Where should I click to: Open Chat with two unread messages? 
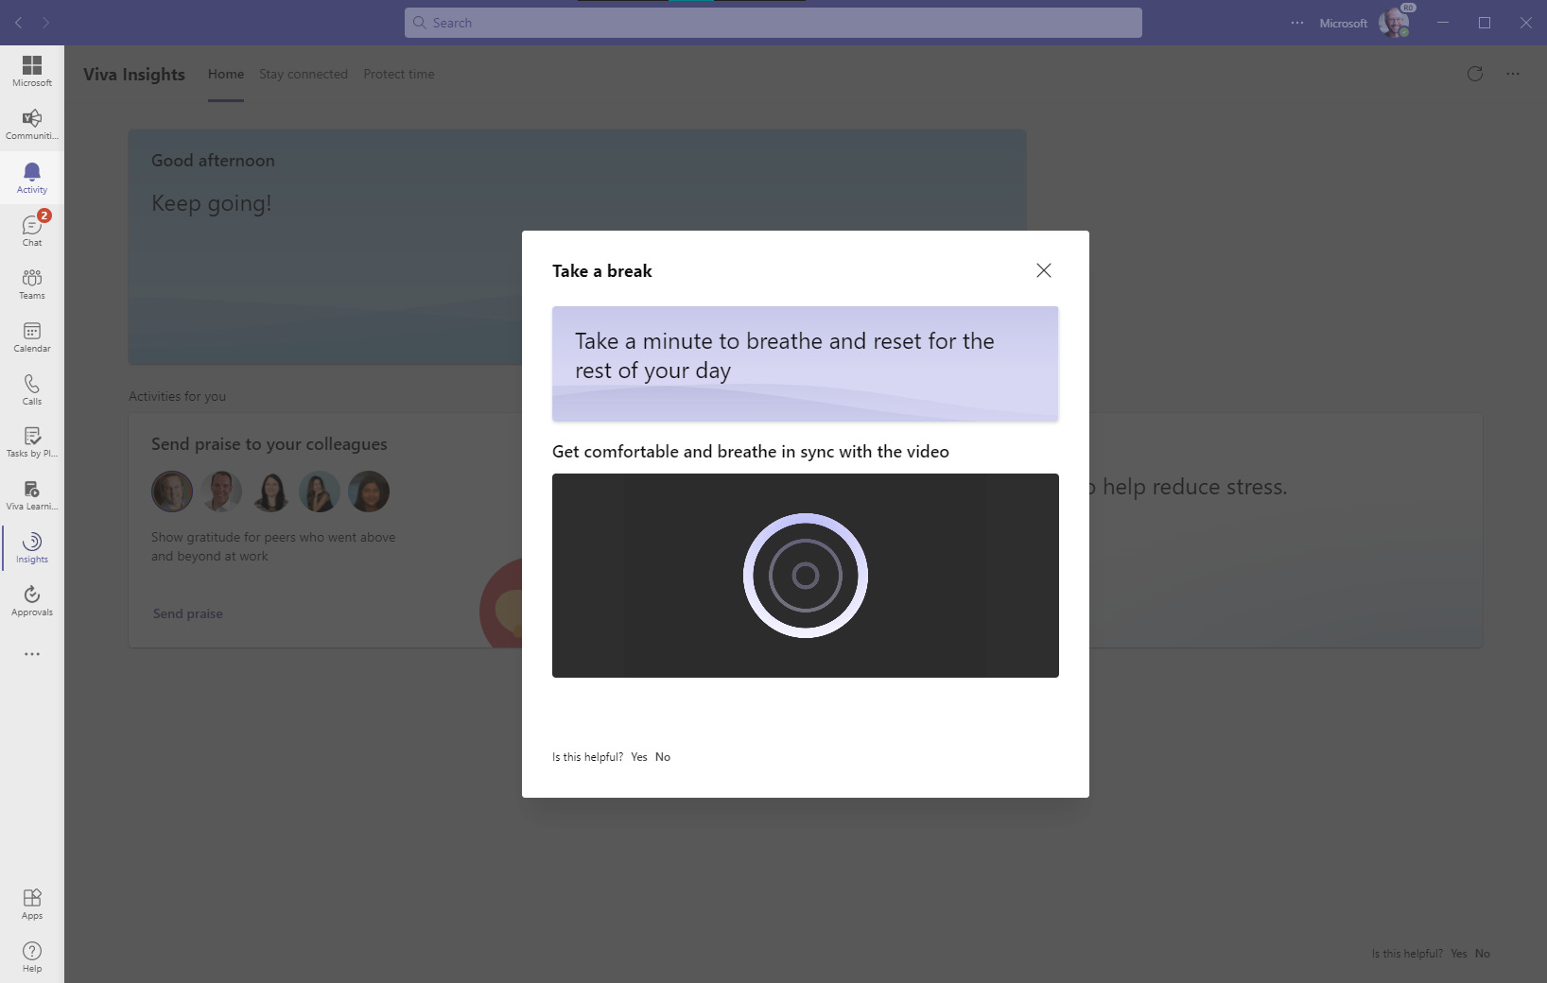32,230
